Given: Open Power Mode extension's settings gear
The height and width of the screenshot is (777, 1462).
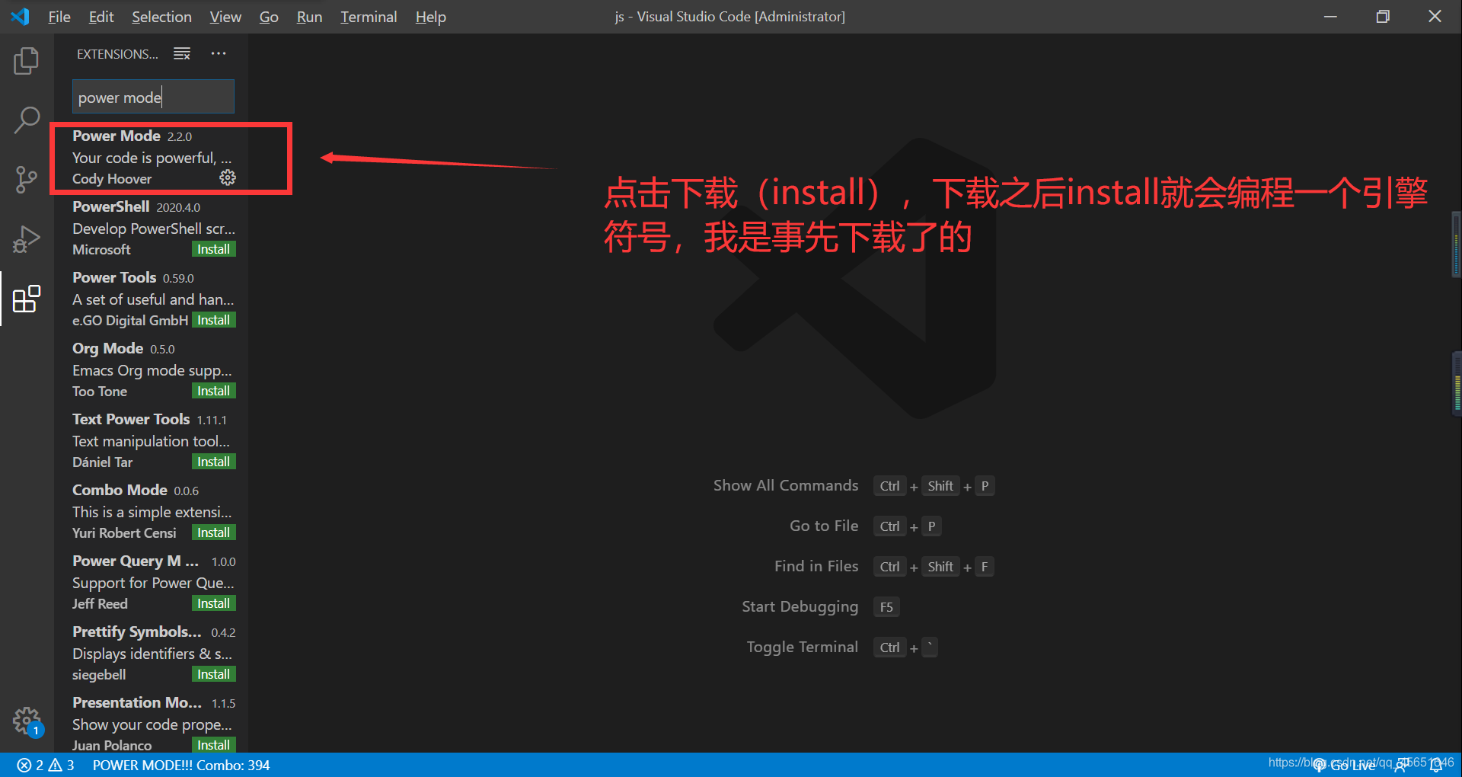Looking at the screenshot, I should (227, 177).
